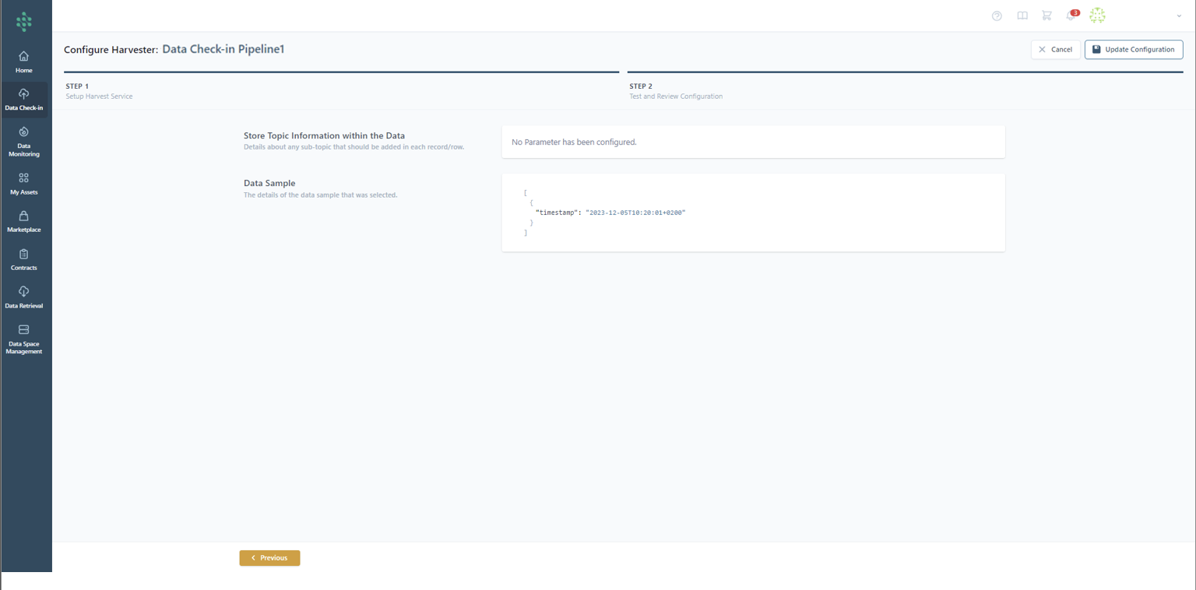This screenshot has width=1196, height=590.
Task: Open the documentation book icon
Action: [x=1022, y=16]
